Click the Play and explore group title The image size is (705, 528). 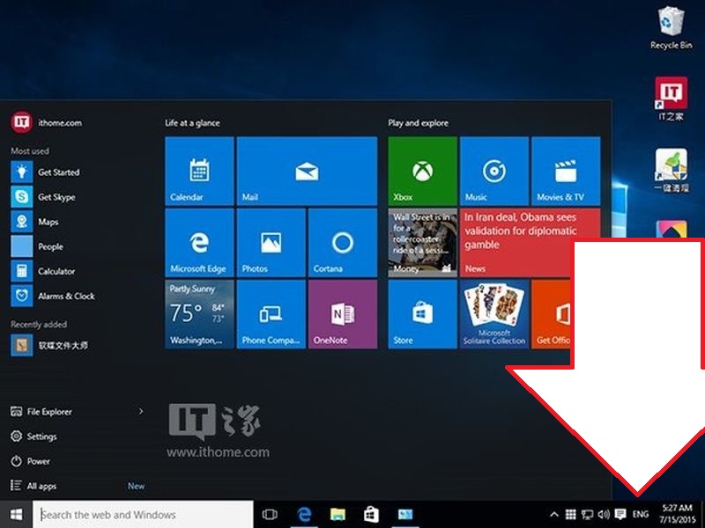[x=418, y=122]
